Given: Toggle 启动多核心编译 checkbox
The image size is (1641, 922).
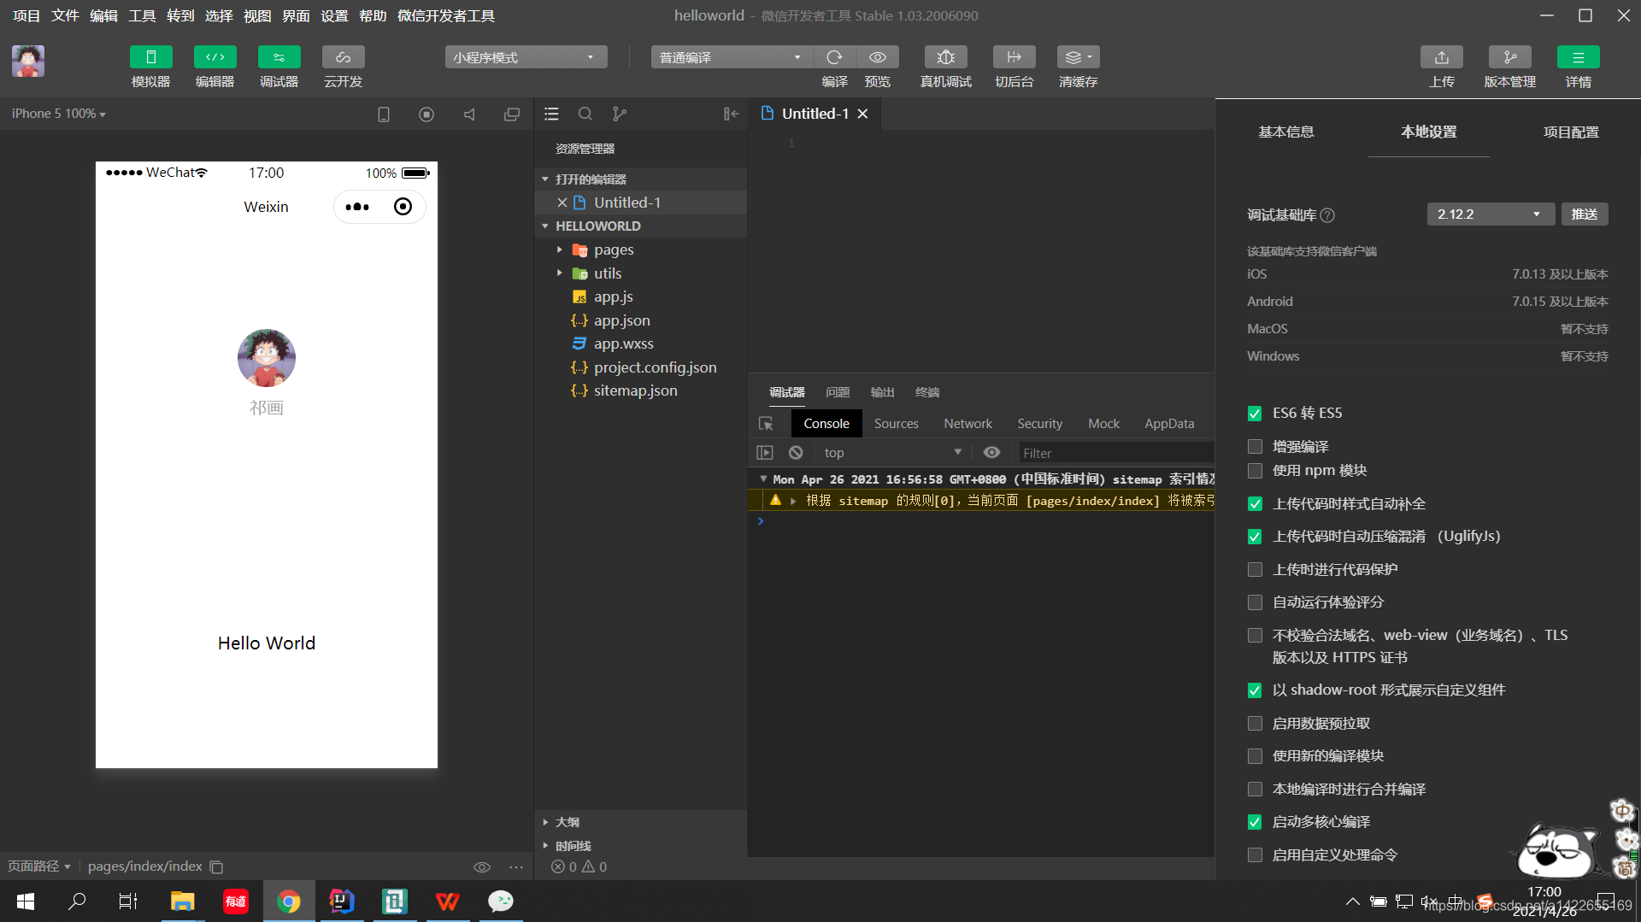Looking at the screenshot, I should coord(1255,822).
